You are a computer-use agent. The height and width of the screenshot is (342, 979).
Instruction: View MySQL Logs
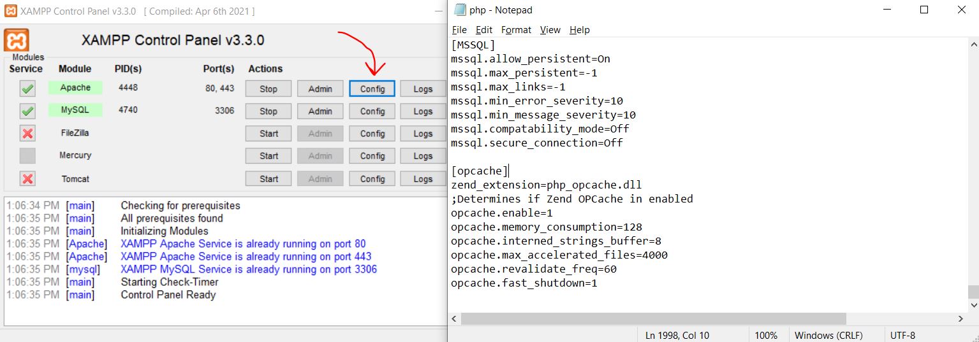(x=423, y=111)
